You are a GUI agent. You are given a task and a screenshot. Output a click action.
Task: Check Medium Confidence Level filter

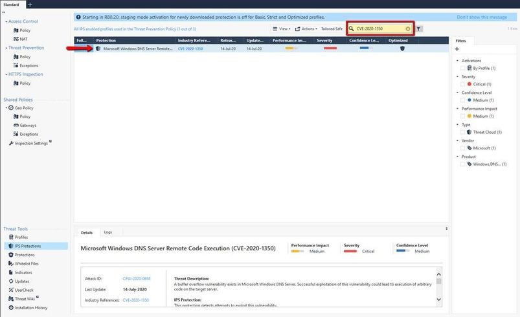coord(462,100)
